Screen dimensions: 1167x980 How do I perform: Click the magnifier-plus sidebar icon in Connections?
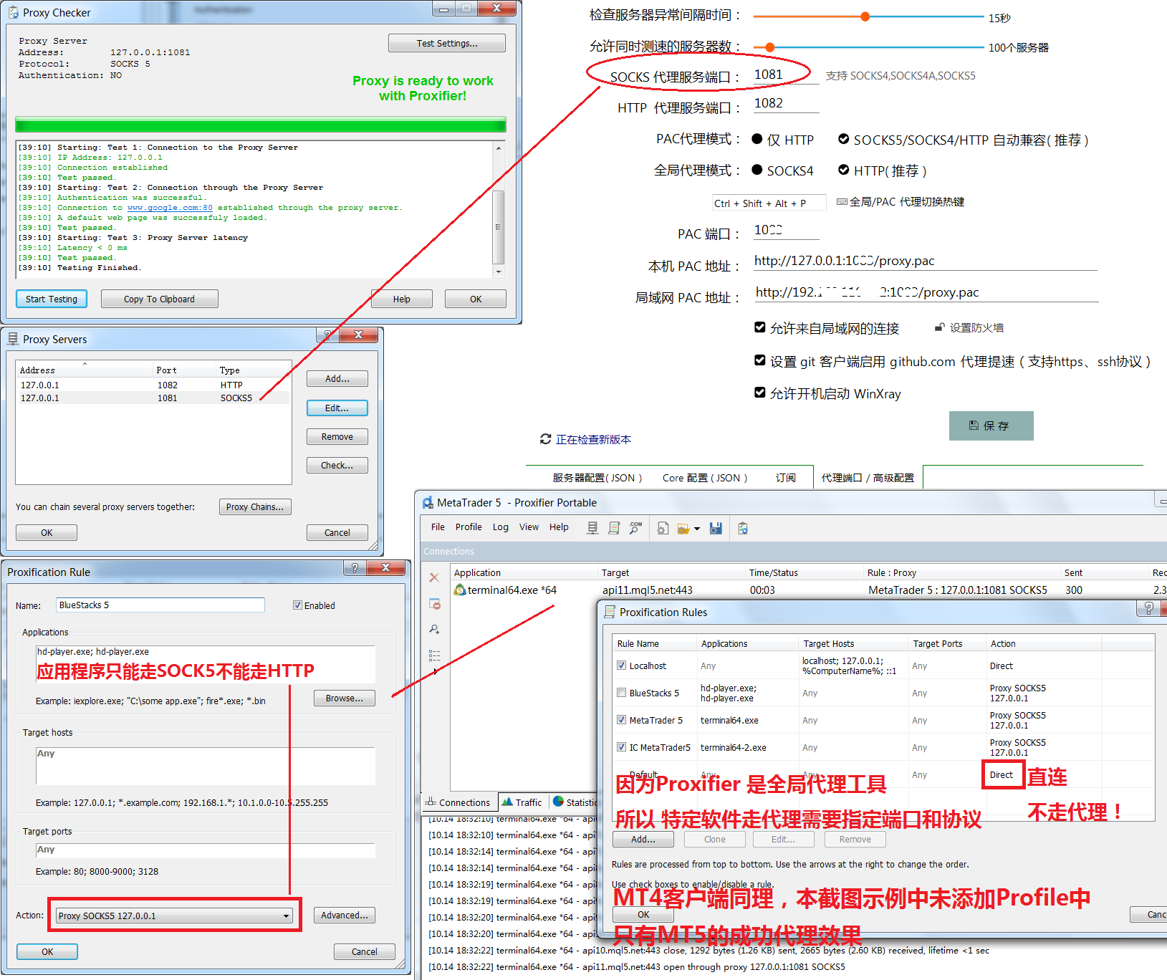pos(434,629)
